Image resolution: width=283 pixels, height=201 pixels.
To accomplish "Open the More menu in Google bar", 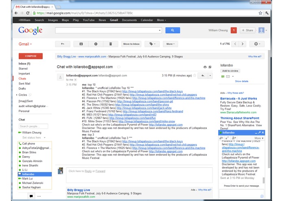I will click(x=161, y=20).
